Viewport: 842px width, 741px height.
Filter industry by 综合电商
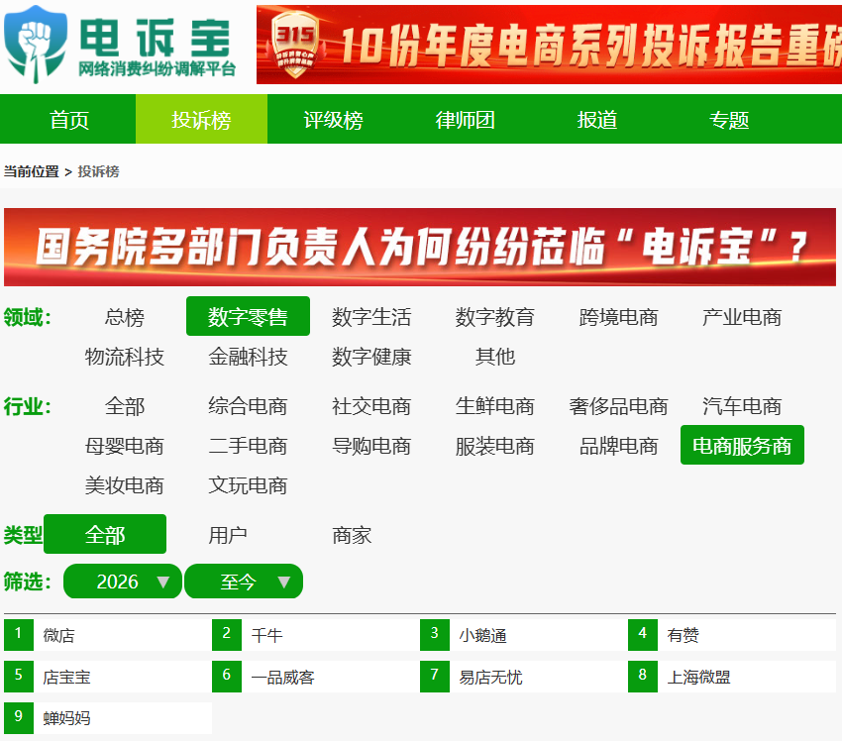pyautogui.click(x=248, y=406)
